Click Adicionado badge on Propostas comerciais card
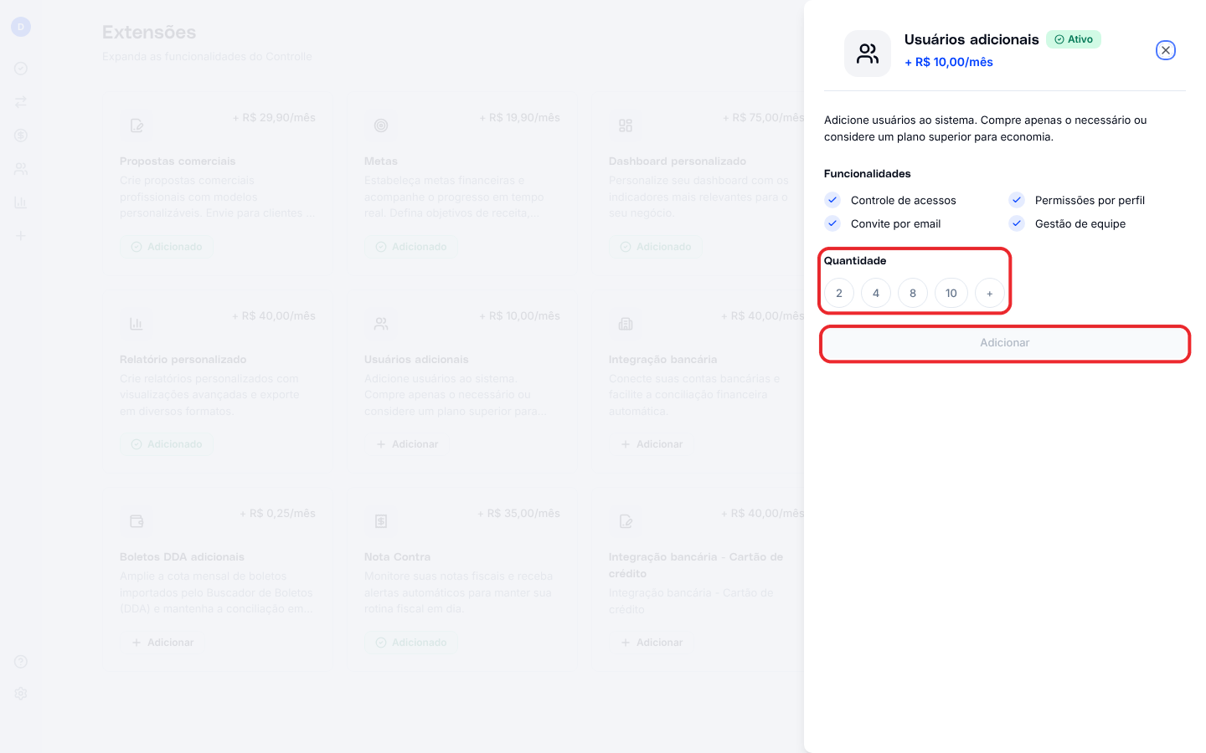1206x753 pixels. [x=167, y=247]
